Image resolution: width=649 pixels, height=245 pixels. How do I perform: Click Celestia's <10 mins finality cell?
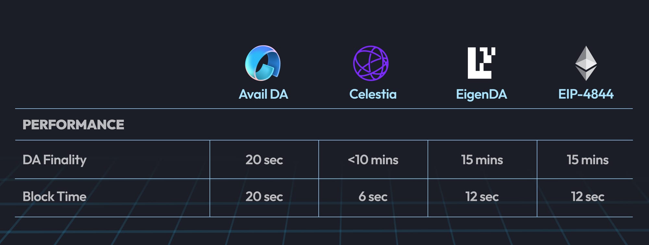point(373,160)
